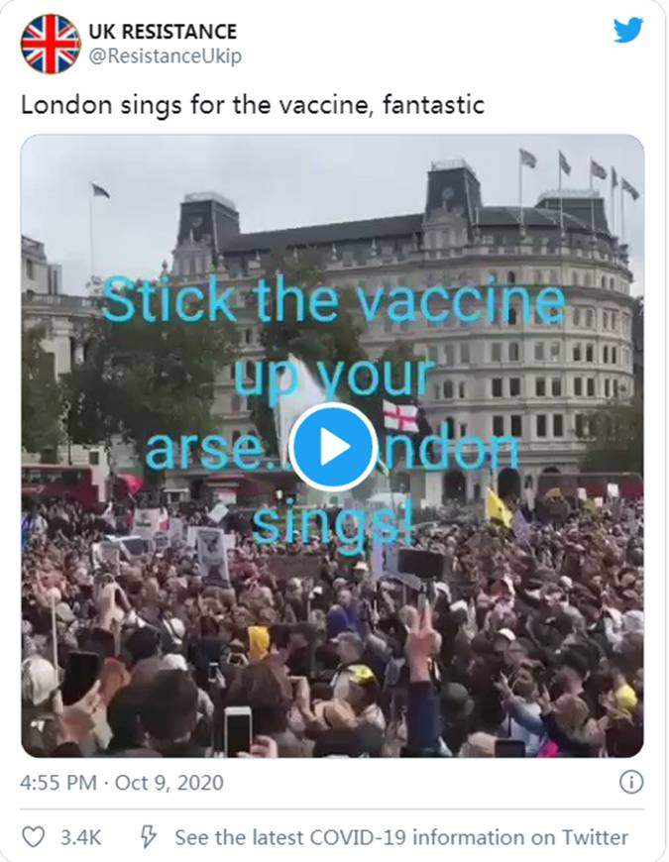
Task: Like the tweet with the heart icon
Action: click(34, 837)
